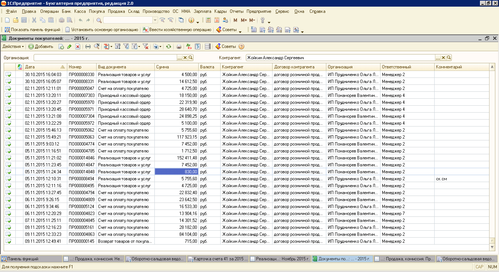Open the Файл menu

(x=11, y=11)
